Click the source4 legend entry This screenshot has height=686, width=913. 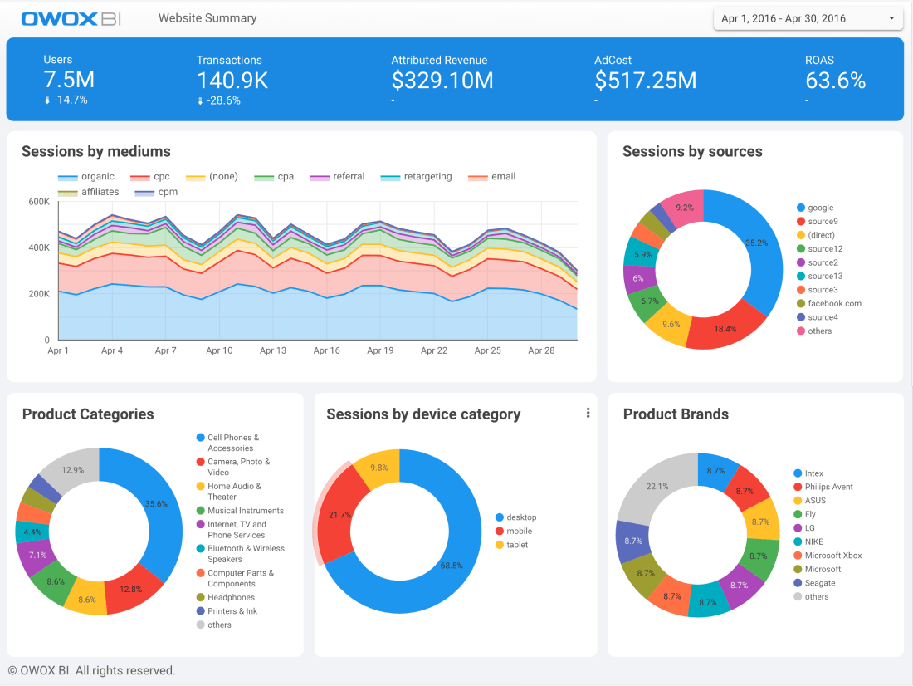[818, 317]
